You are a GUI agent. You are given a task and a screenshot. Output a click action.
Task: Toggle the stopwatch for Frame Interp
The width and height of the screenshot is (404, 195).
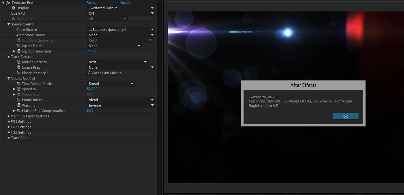(x=19, y=100)
